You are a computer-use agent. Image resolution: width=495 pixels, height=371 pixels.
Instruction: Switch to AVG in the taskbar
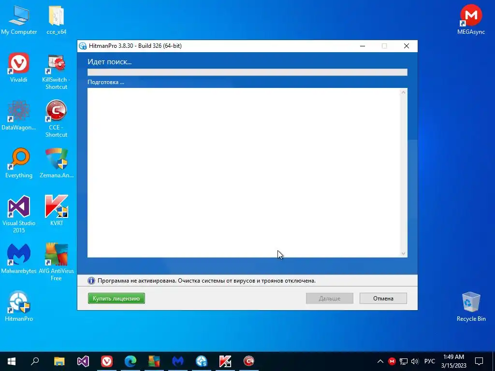(154, 361)
